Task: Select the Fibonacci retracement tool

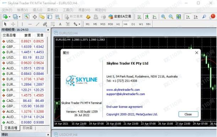Action: coord(53,24)
